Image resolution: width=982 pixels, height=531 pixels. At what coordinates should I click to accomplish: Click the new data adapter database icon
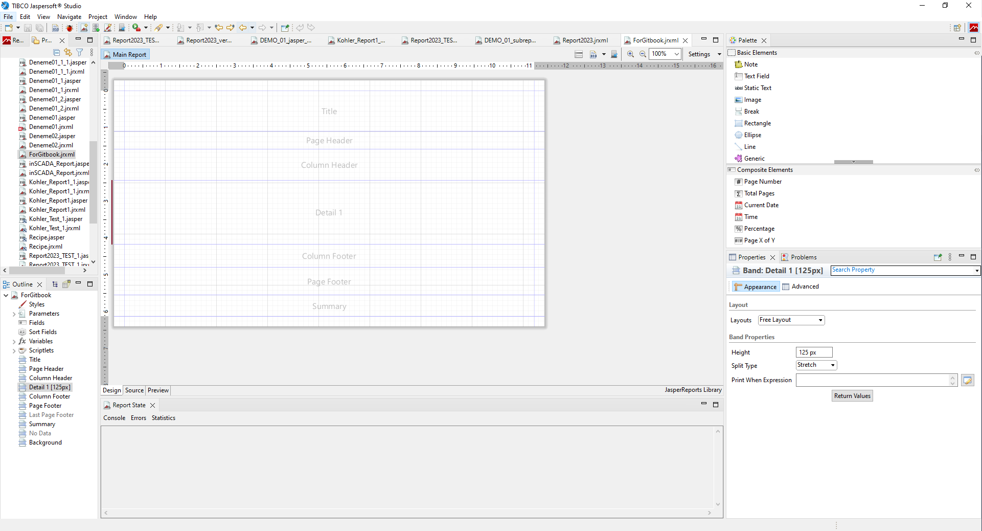click(96, 28)
